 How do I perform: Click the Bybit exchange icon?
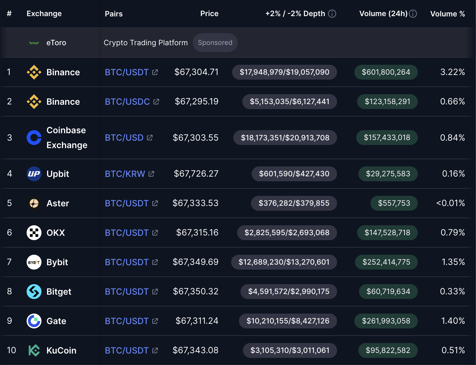tap(34, 262)
